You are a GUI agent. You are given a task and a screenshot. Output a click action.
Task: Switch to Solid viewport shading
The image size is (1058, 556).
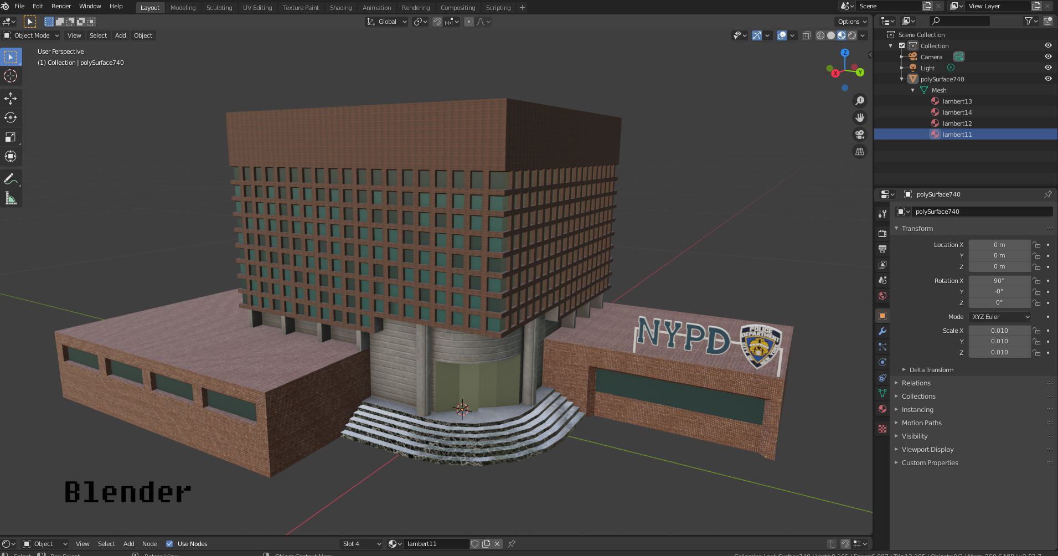pos(831,35)
